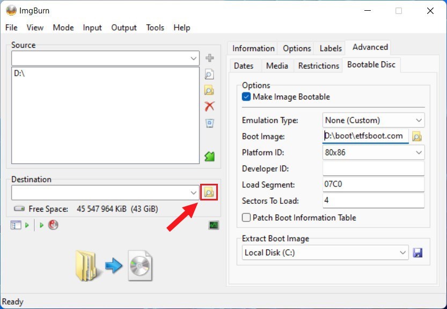Click browse for a file icon beside Source
The height and width of the screenshot is (309, 447).
(x=210, y=74)
